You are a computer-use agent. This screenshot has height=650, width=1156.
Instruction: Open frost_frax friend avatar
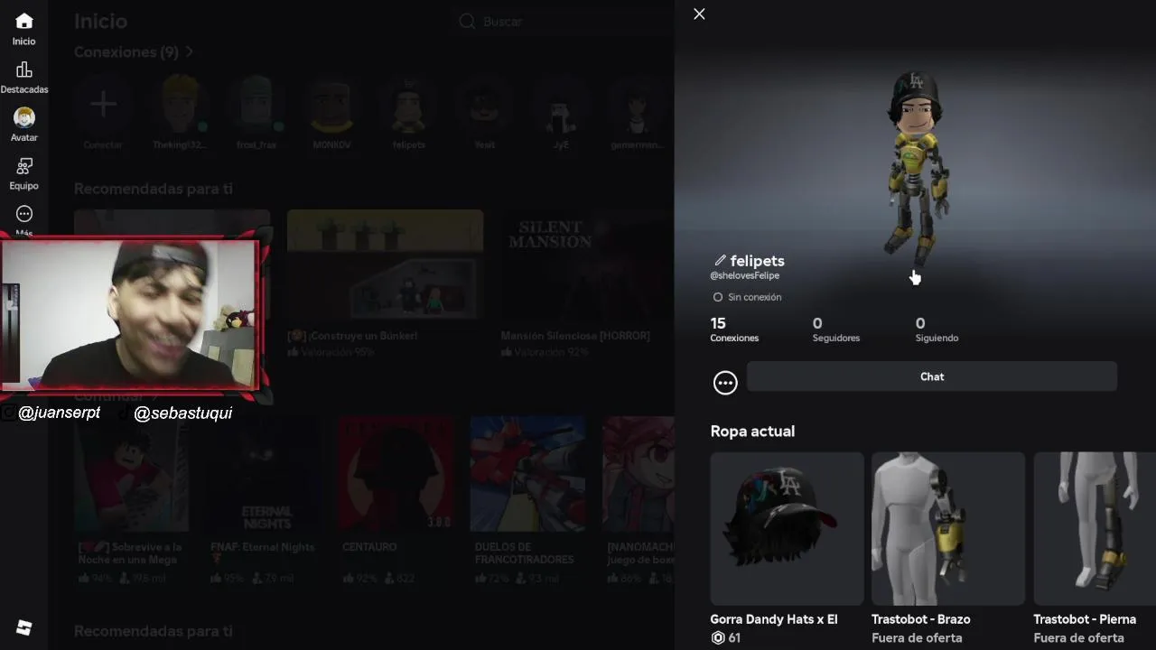pos(256,105)
